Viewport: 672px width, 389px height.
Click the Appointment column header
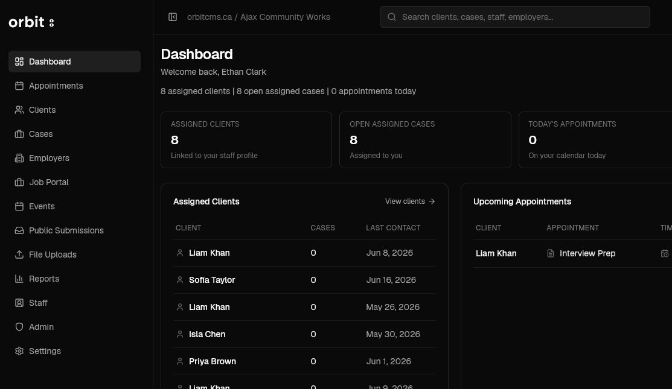pos(572,227)
